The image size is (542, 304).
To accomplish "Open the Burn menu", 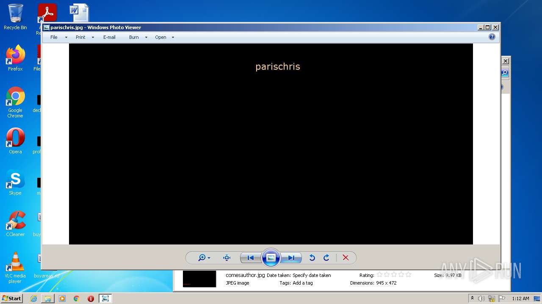I will (x=134, y=37).
